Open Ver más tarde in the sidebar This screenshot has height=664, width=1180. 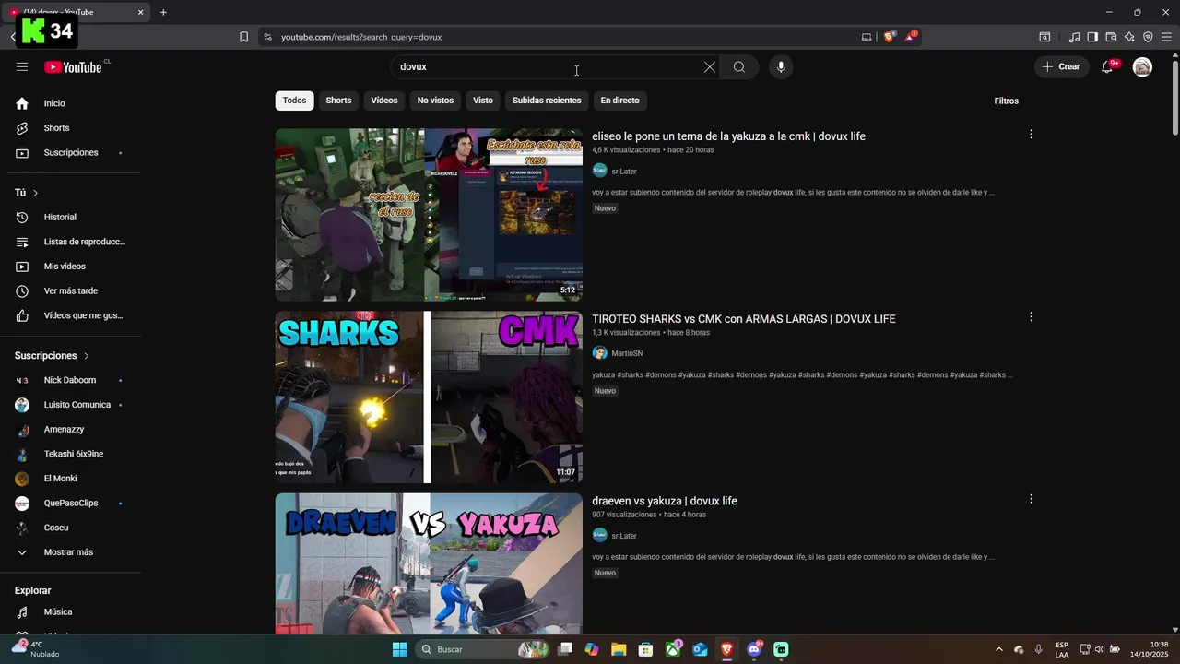coord(71,291)
